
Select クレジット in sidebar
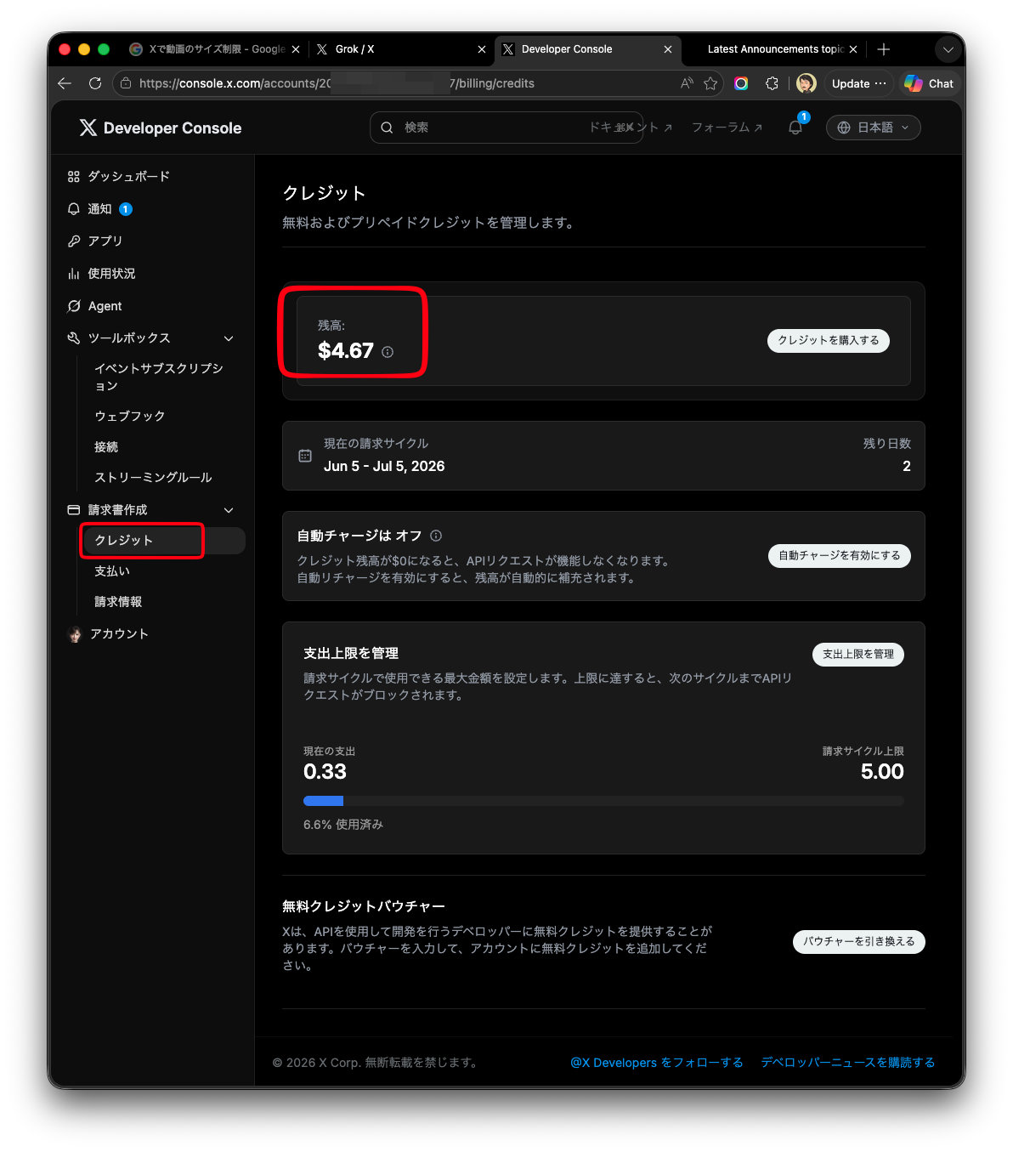coord(163,540)
